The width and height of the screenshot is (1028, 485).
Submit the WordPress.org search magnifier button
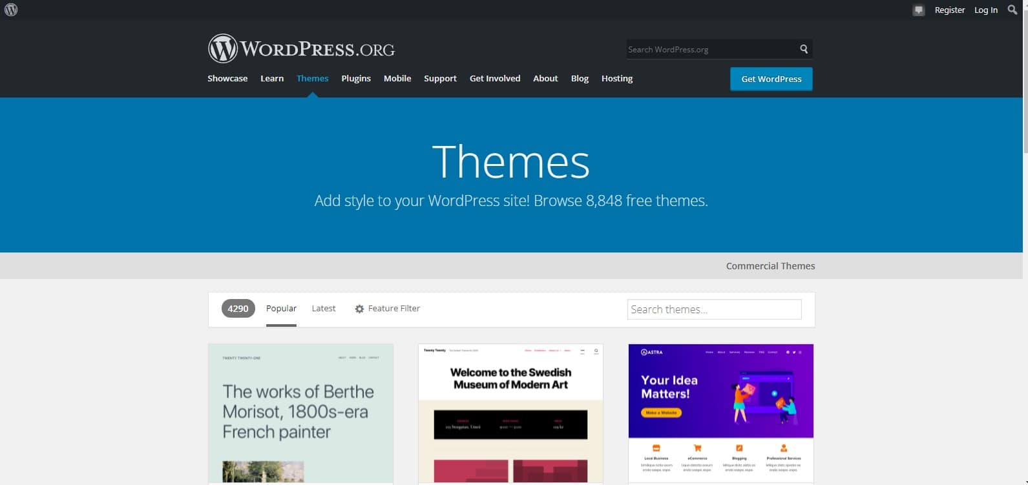(804, 49)
